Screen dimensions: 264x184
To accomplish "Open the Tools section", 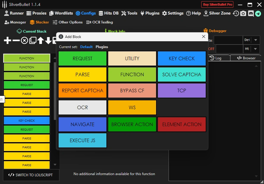I will click(129, 13).
